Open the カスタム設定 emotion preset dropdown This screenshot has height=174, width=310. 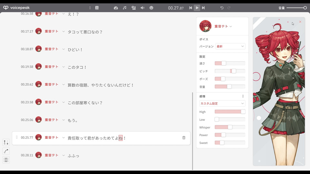tap(222, 103)
